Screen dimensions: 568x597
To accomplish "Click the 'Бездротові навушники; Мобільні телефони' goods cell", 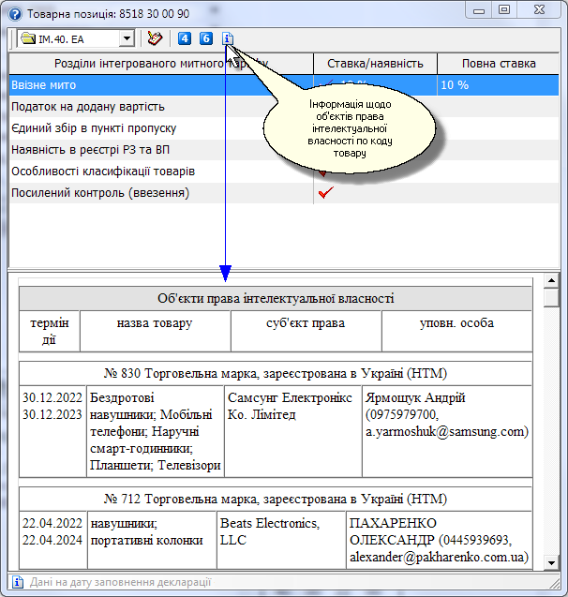I will [156, 431].
